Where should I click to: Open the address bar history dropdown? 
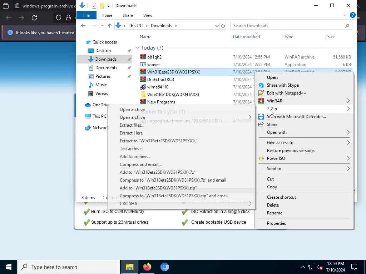tap(217, 26)
